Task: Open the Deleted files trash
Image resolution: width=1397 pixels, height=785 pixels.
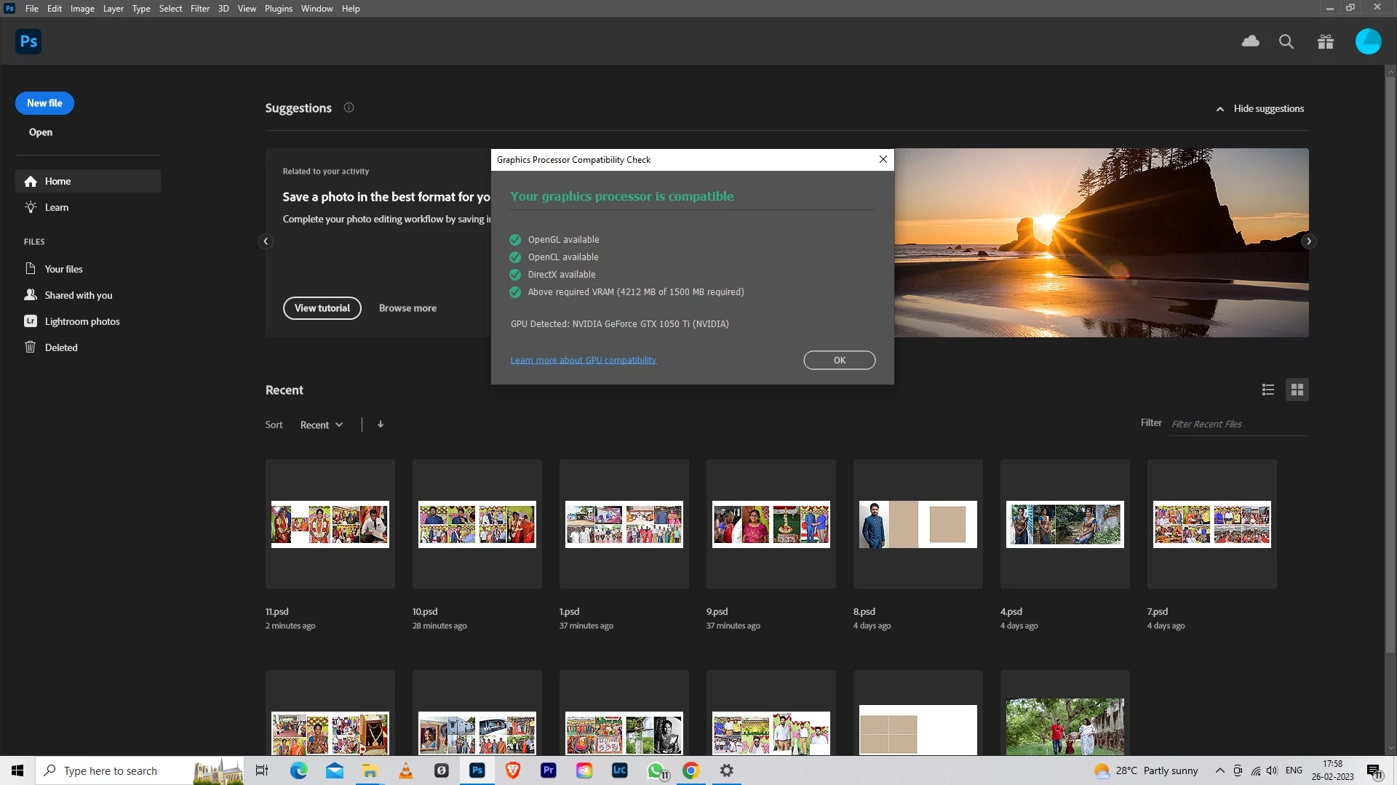Action: [x=61, y=347]
